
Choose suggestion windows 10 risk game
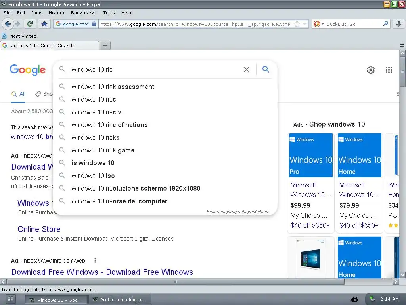point(165,150)
